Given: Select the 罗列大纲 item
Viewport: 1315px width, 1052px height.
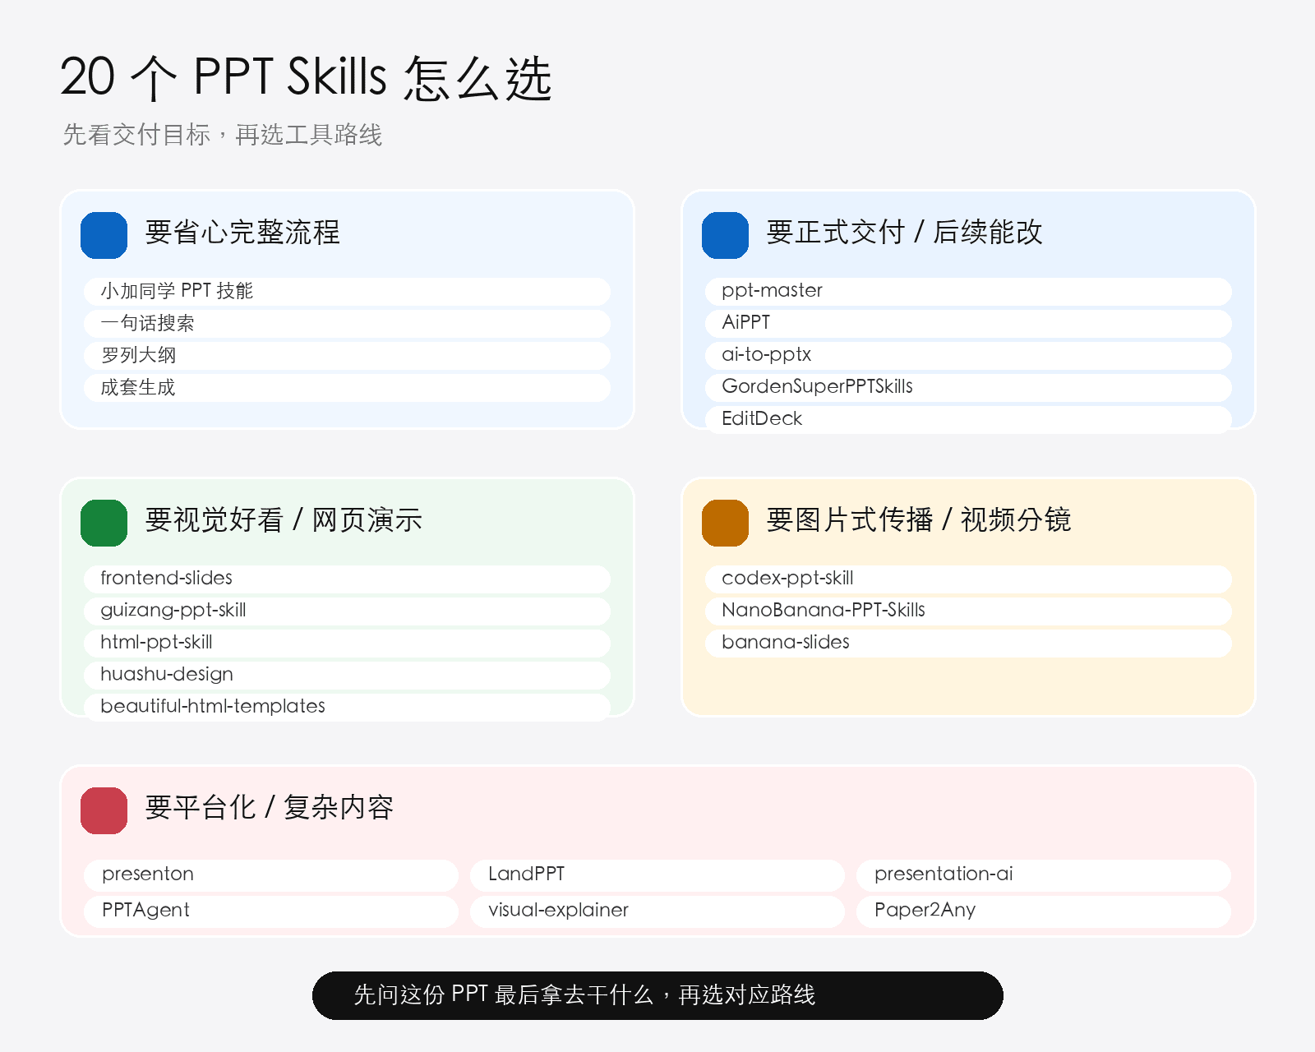Looking at the screenshot, I should click(x=347, y=355).
